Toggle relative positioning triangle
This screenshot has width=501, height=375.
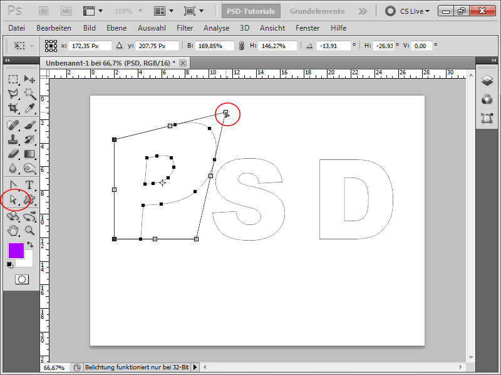pos(119,46)
